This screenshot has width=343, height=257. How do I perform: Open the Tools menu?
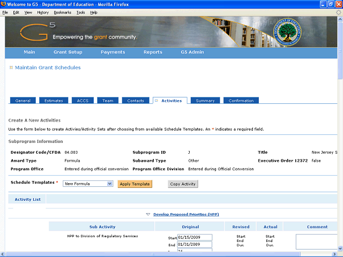pos(81,12)
